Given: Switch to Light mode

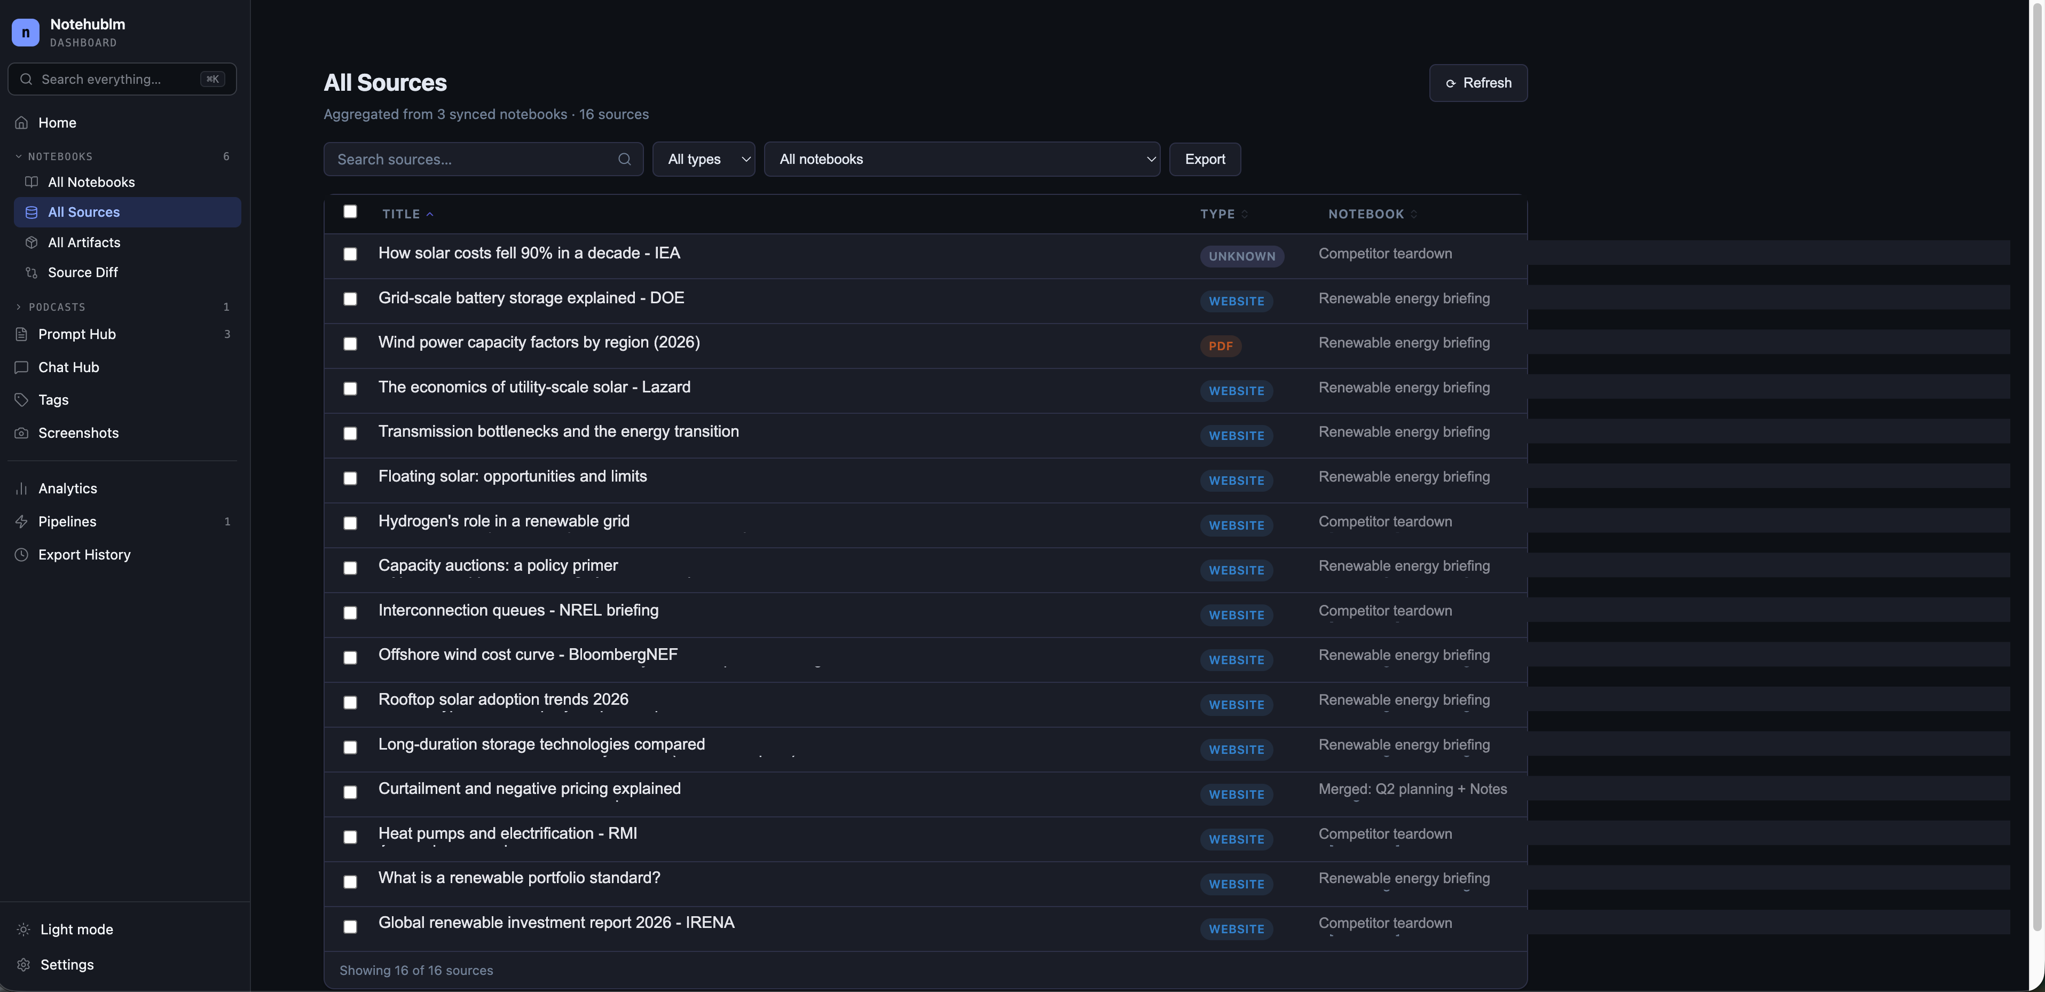Looking at the screenshot, I should [x=76, y=930].
